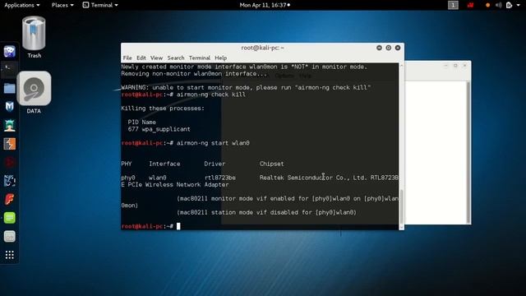
Task: Click the 'Interface' column header
Action: (164, 164)
